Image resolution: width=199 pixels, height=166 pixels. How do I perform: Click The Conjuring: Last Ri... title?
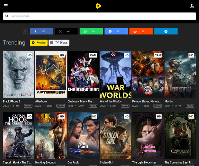pos(179,162)
